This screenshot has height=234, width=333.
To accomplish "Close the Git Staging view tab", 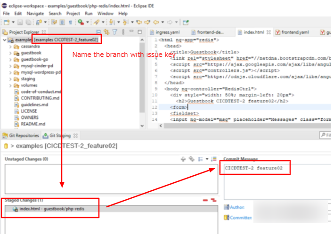I will pos(75,136).
